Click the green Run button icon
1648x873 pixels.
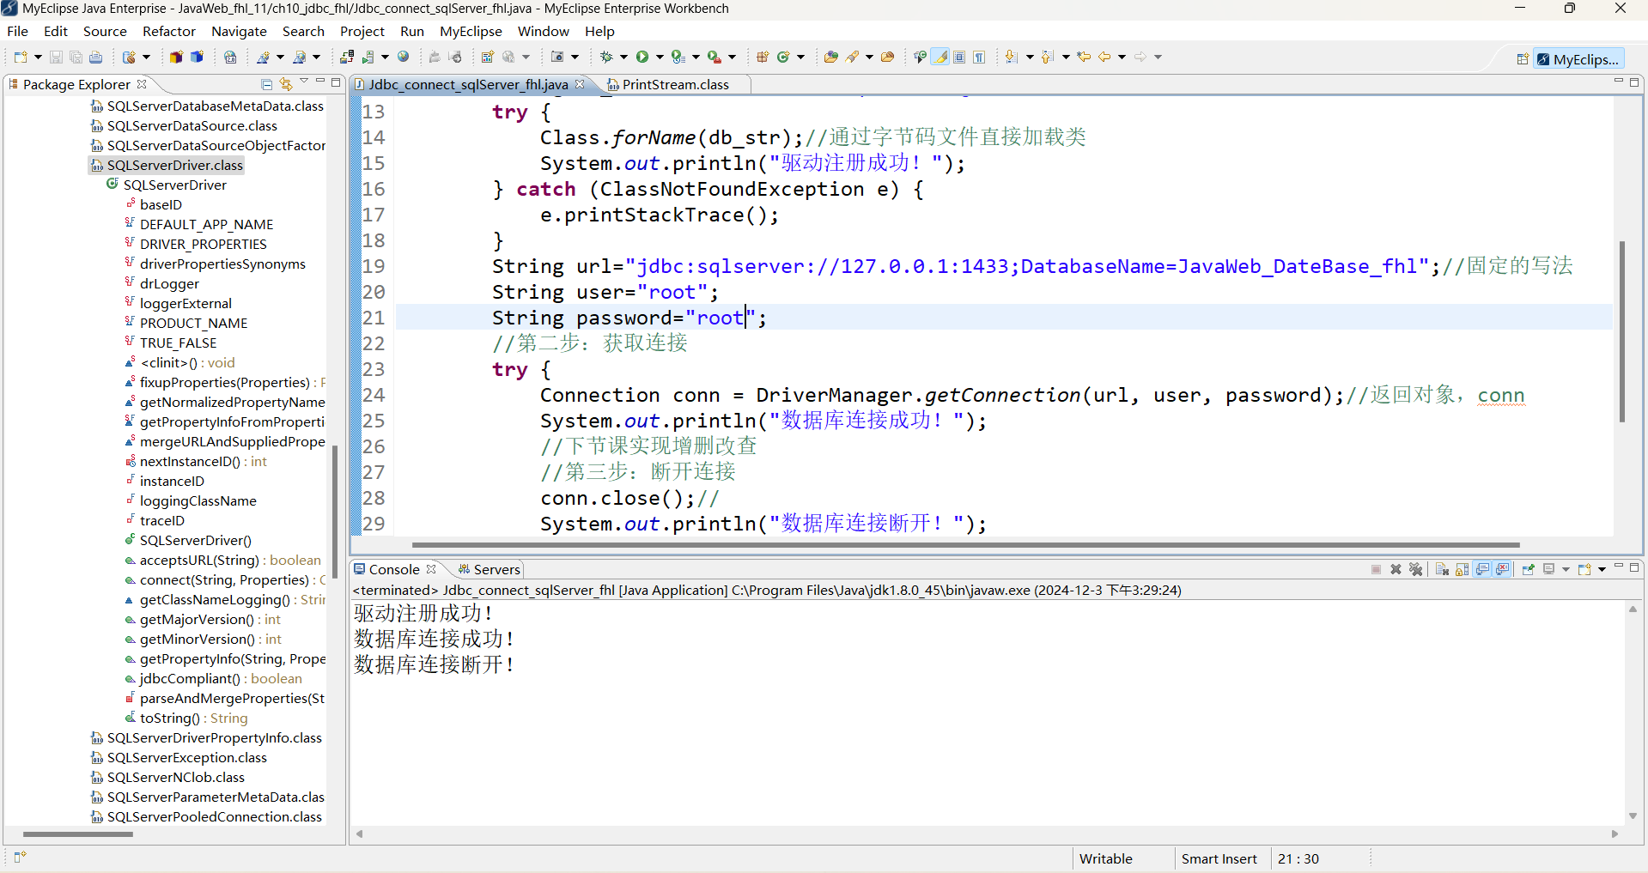(x=642, y=57)
